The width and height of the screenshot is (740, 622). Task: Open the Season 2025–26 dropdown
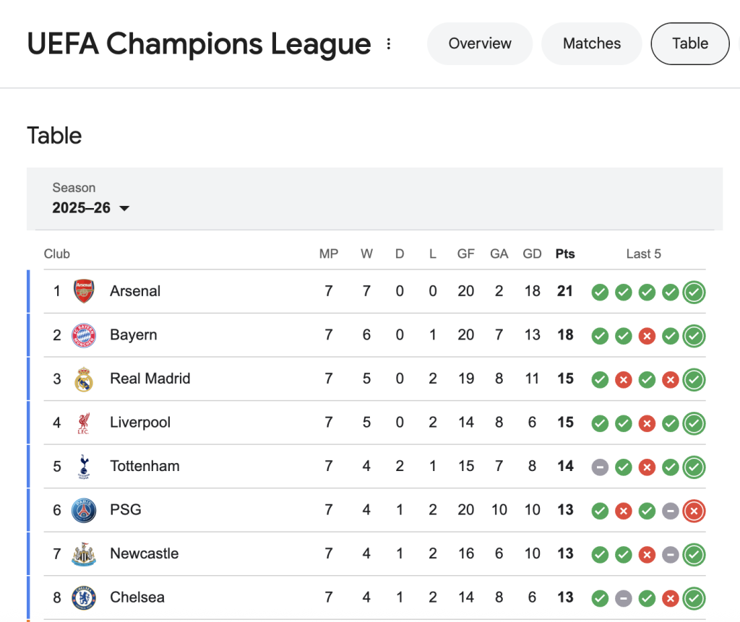tap(82, 207)
